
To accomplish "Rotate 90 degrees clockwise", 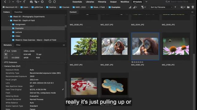I will coord(54,2).
